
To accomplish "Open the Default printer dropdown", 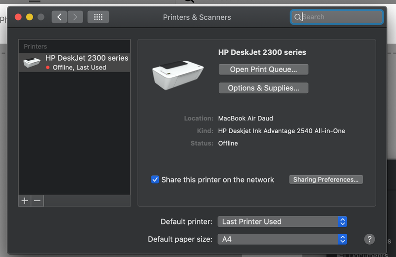I will (x=282, y=221).
